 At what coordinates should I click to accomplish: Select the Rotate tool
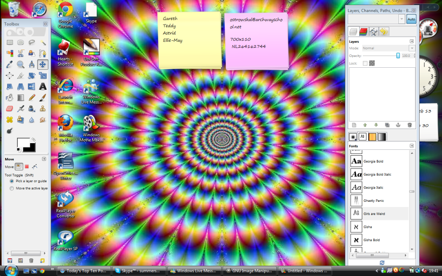tap(32, 75)
